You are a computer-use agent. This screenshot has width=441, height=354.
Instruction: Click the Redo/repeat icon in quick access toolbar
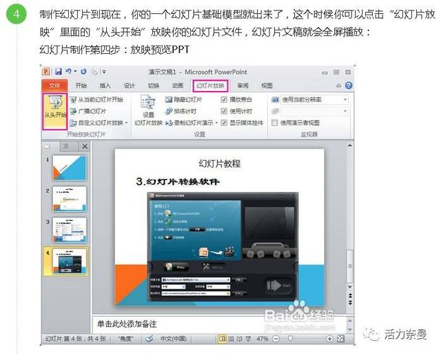point(83,72)
